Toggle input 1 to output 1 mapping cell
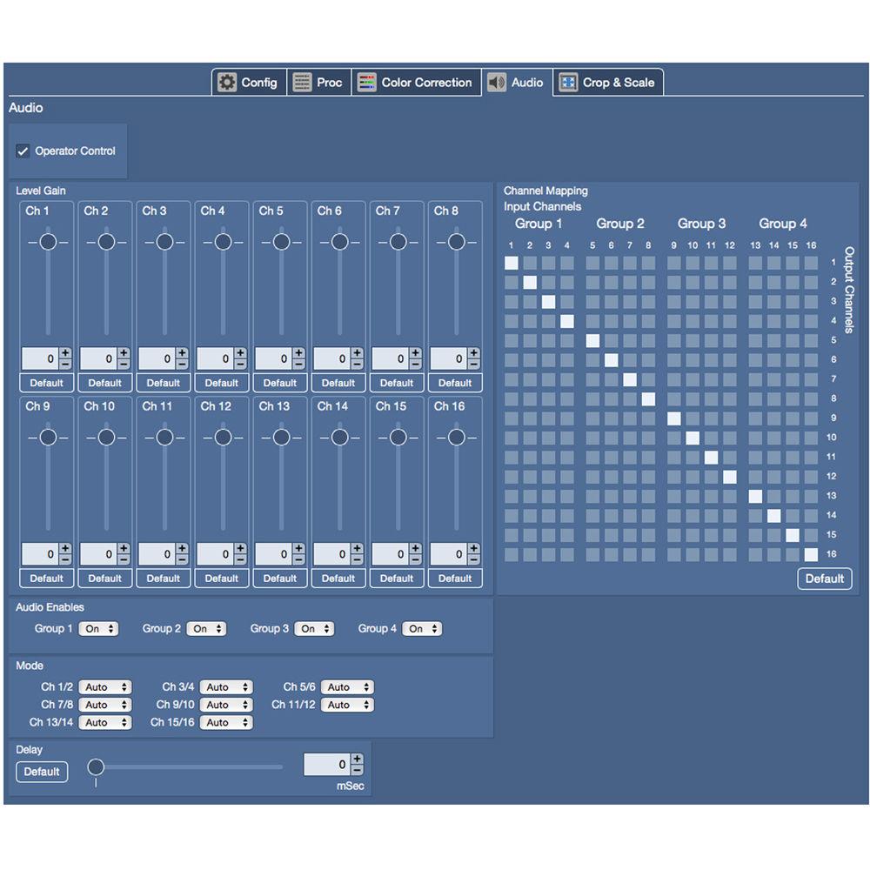This screenshot has width=870, height=870. pos(511,263)
